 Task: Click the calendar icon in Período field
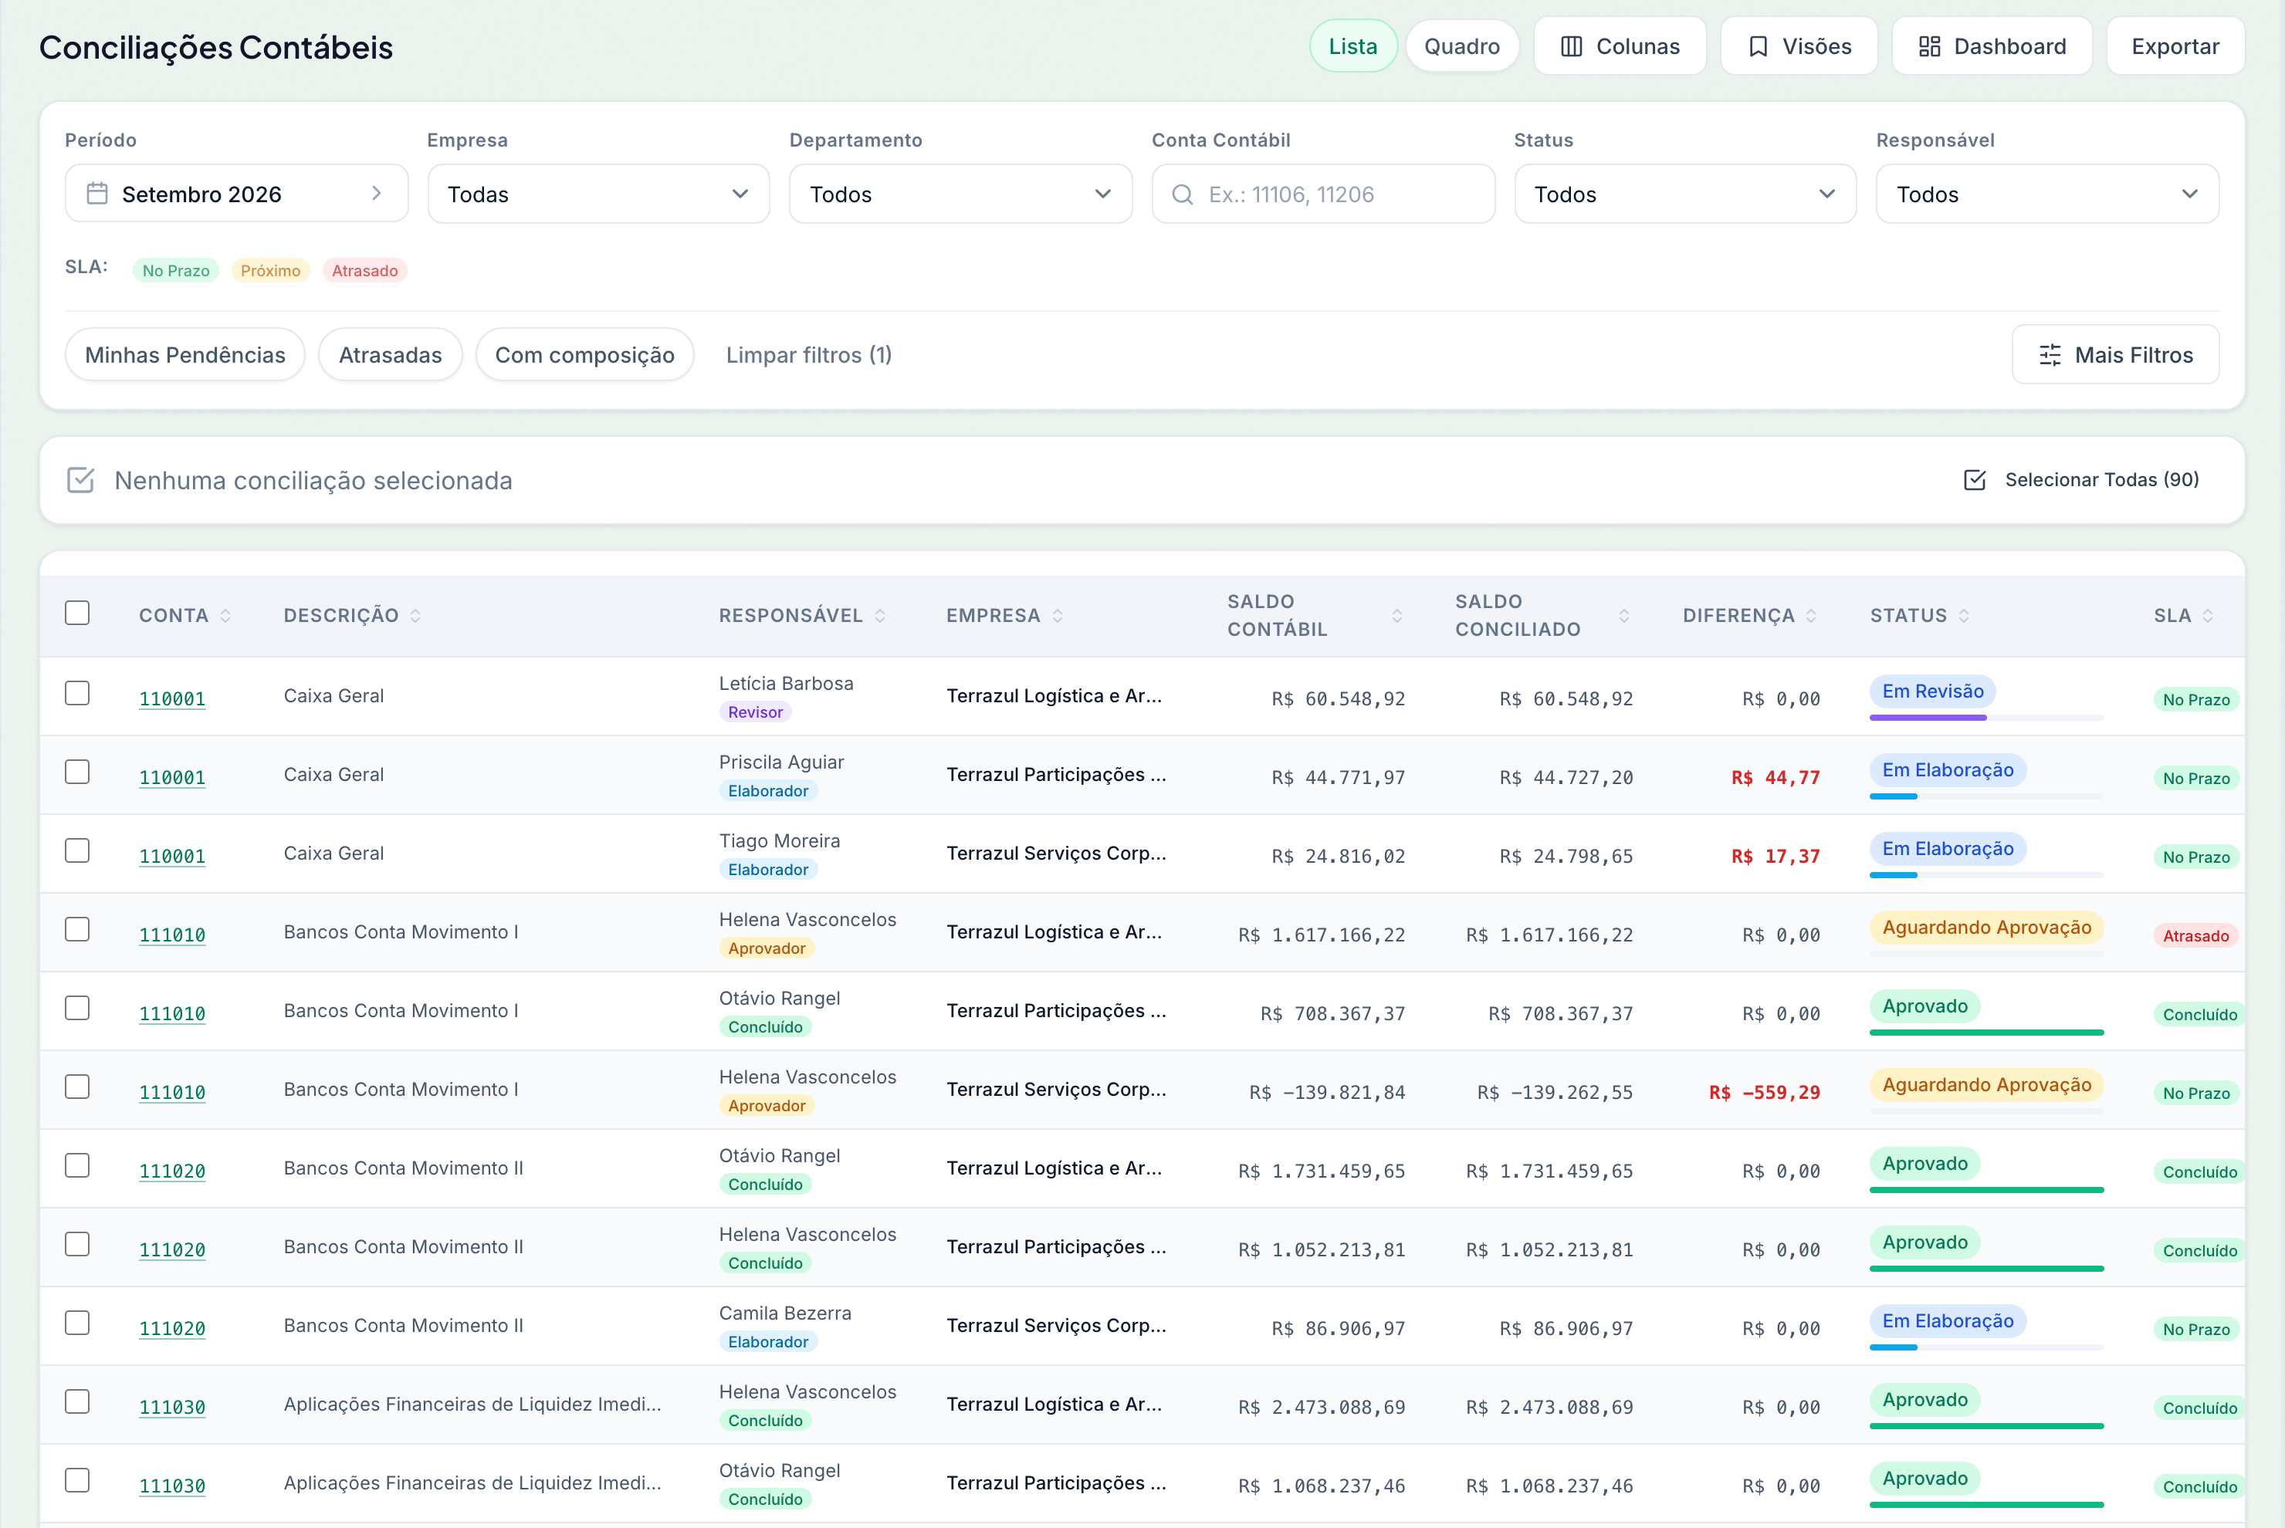pyautogui.click(x=97, y=194)
